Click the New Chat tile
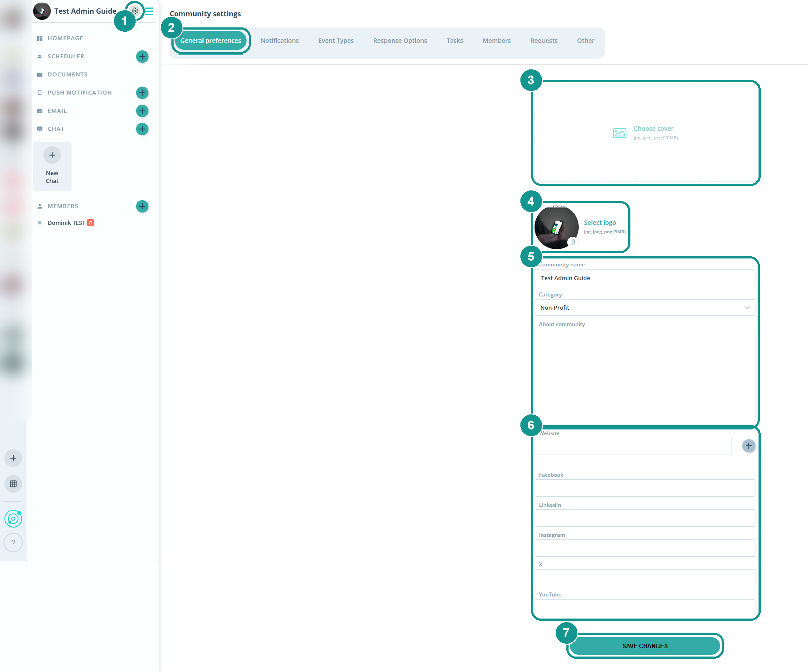The image size is (808, 672). click(x=52, y=167)
